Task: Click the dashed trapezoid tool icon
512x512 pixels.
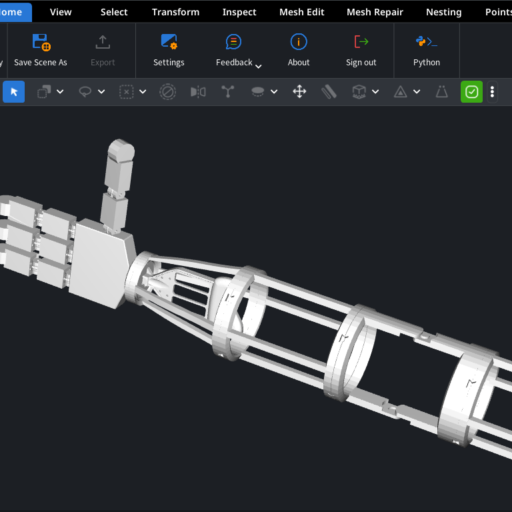Action: 442,92
